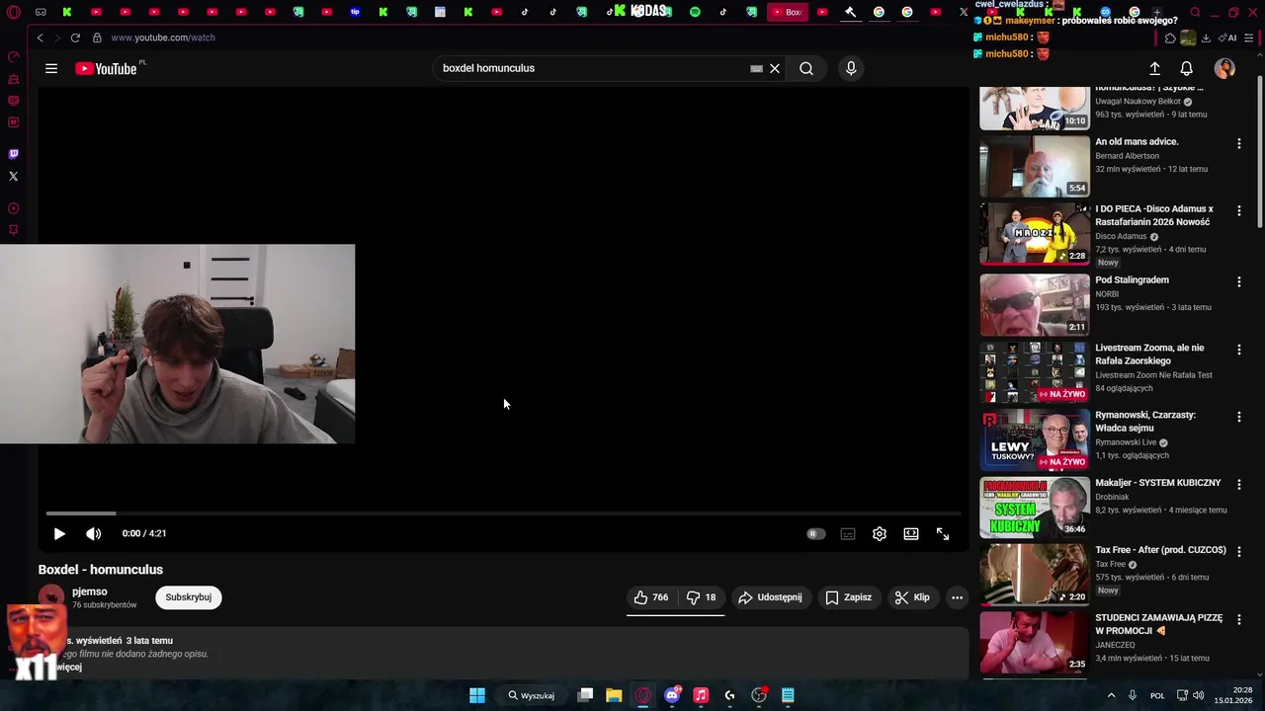Click inside the boxdel homunculus search field
This screenshot has height=711, width=1265.
tap(593, 68)
